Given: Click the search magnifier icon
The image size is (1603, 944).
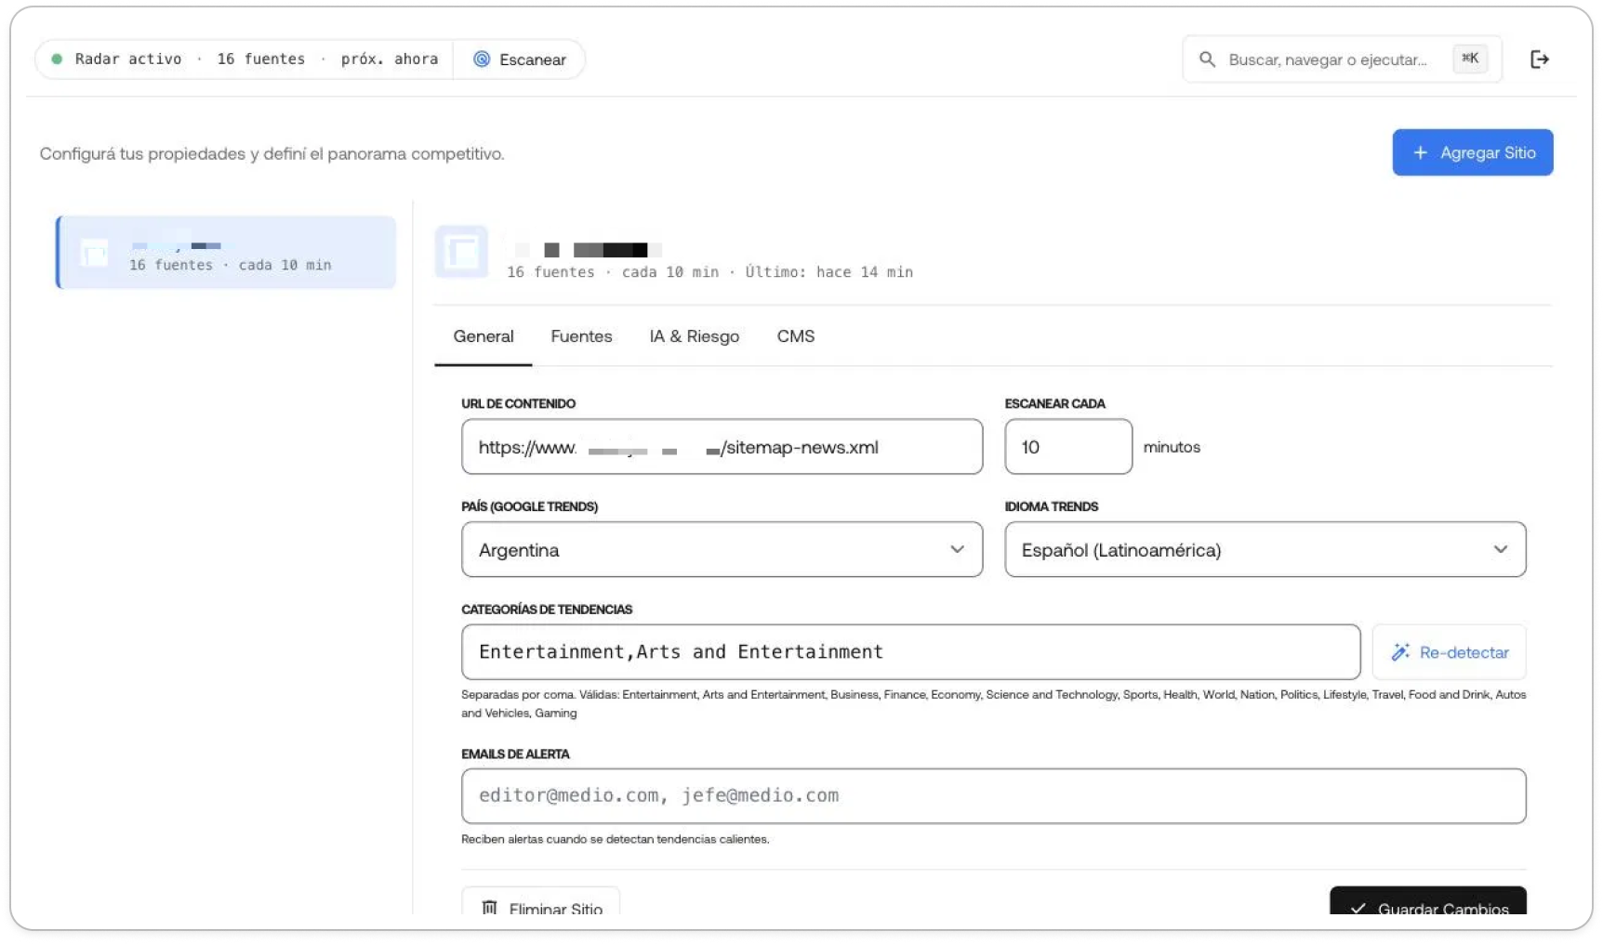Looking at the screenshot, I should click(x=1207, y=59).
